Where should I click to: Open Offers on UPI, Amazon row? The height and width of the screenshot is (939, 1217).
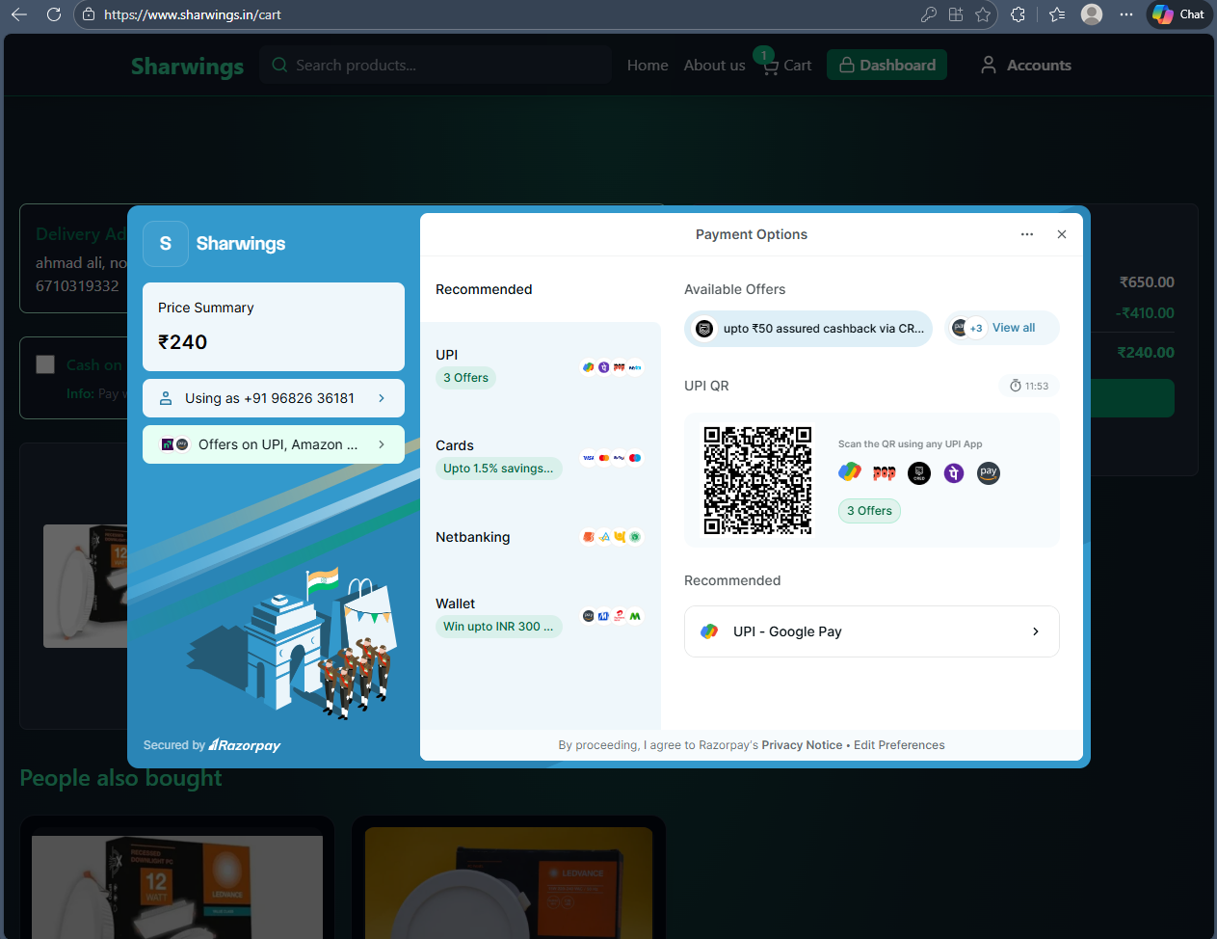pos(274,444)
